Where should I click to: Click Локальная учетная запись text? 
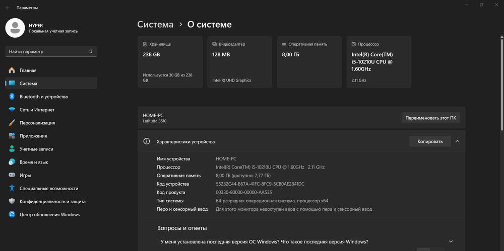pos(53,31)
